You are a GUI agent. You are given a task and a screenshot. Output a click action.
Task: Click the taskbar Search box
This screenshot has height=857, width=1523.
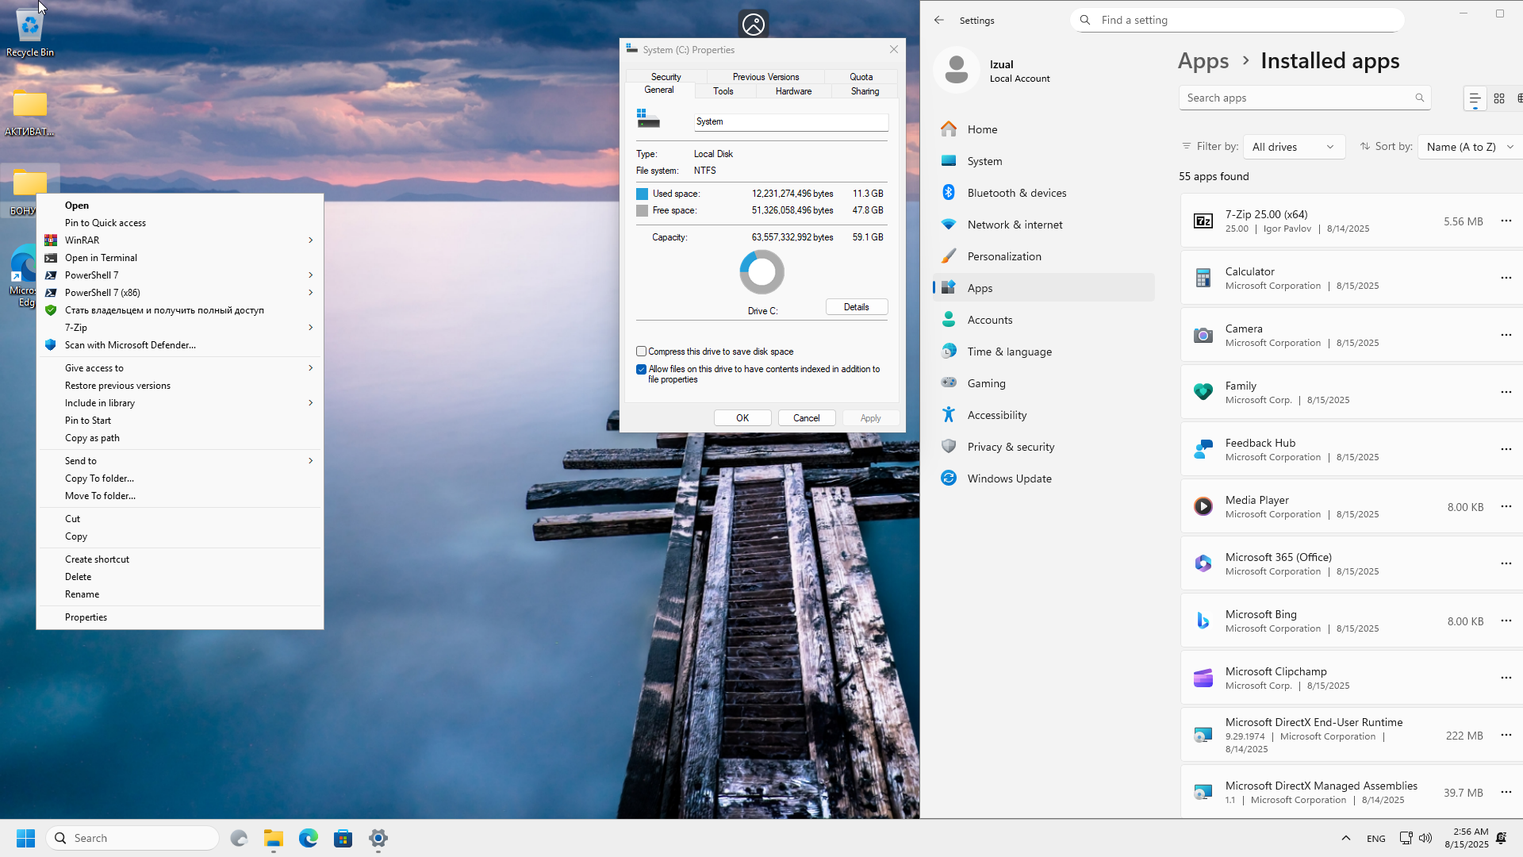pyautogui.click(x=132, y=838)
